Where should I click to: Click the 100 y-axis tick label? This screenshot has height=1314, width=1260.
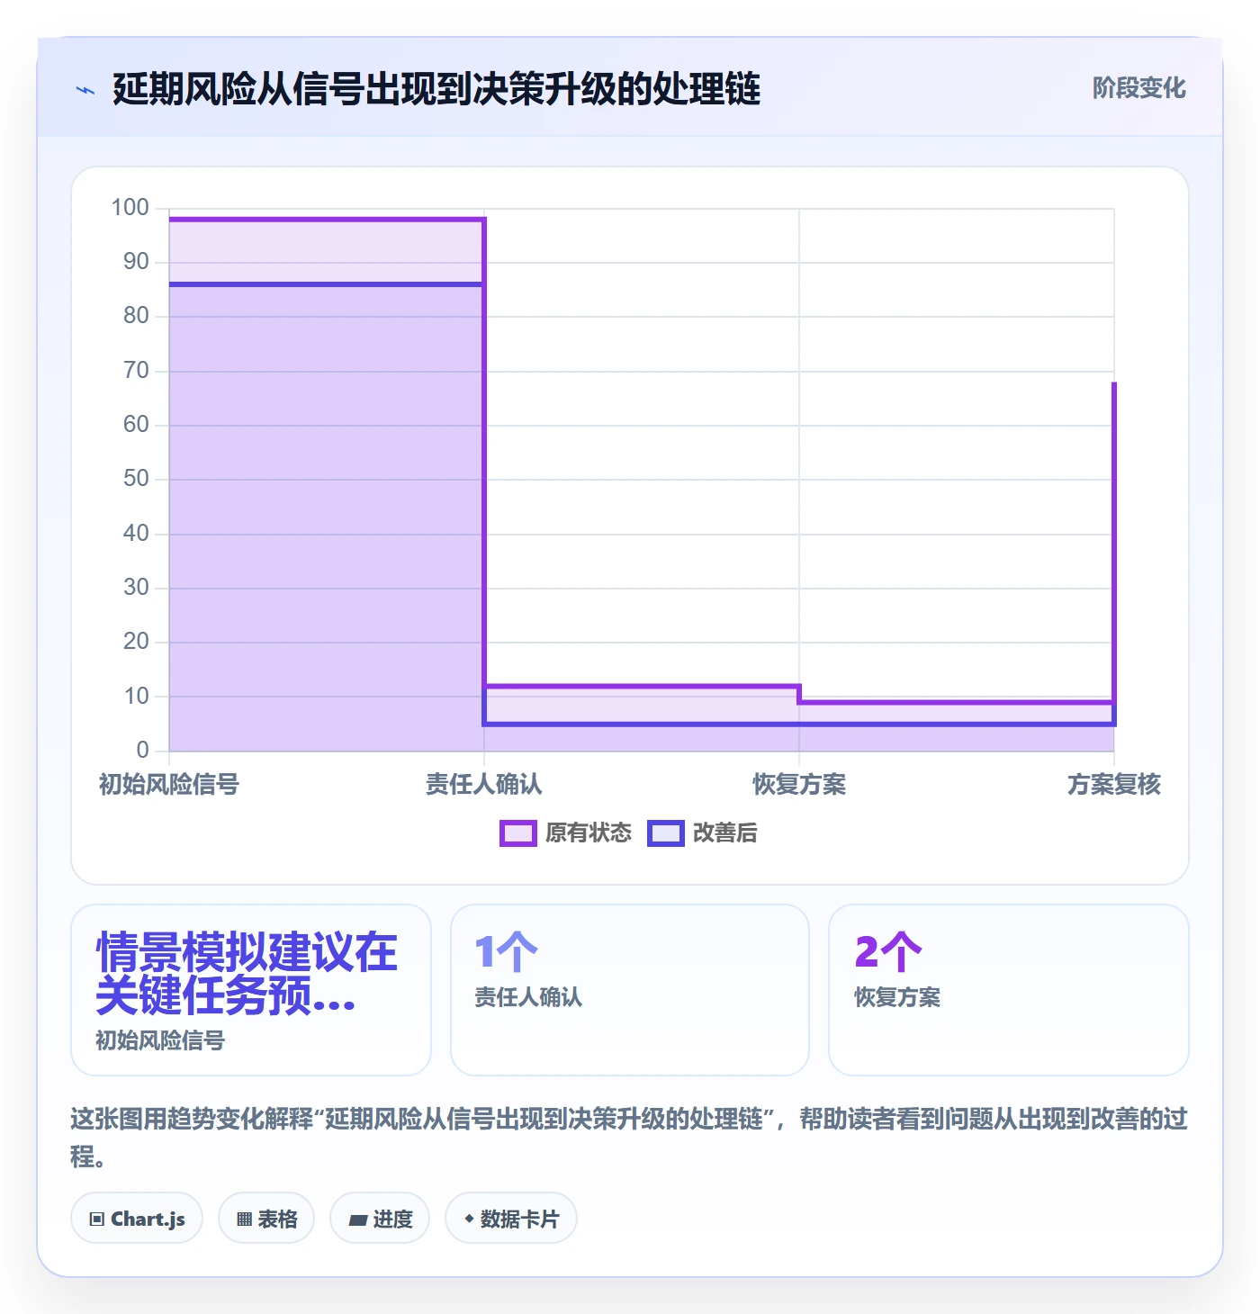tap(130, 208)
